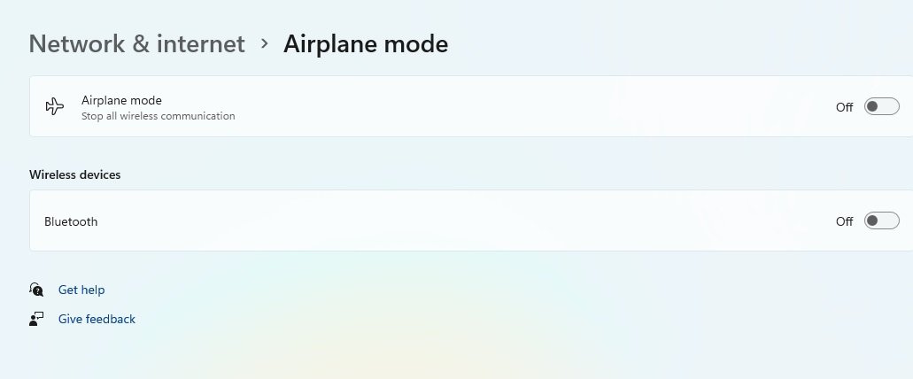Screen dimensions: 913x379
Task: Click the Airplane mode label in the card
Action: 121,100
